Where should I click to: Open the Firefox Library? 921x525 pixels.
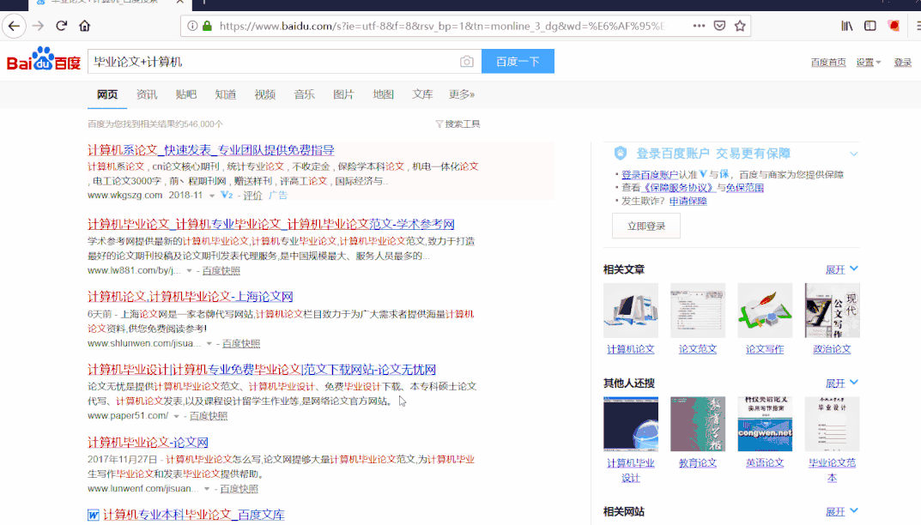[846, 26]
